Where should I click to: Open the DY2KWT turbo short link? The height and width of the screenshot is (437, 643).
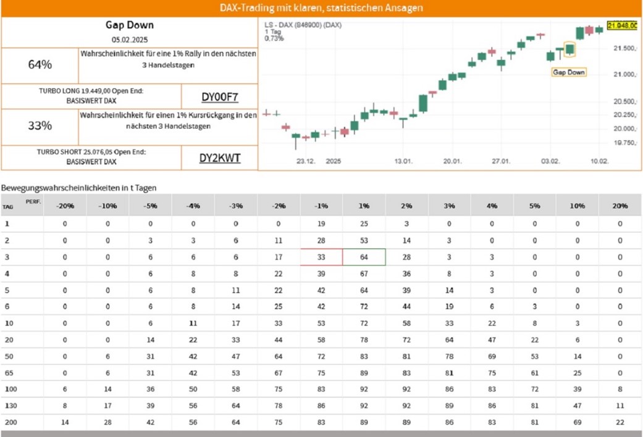click(x=219, y=158)
